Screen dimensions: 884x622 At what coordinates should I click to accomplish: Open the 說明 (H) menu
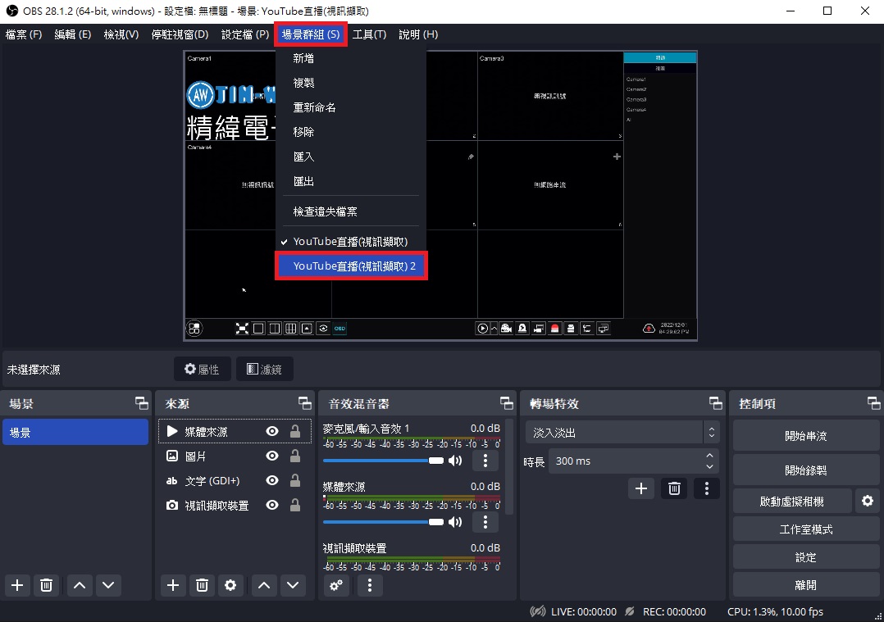(x=418, y=34)
